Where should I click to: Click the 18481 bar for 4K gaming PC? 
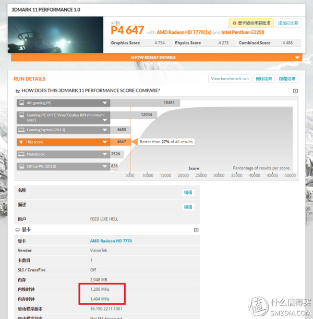[145, 102]
